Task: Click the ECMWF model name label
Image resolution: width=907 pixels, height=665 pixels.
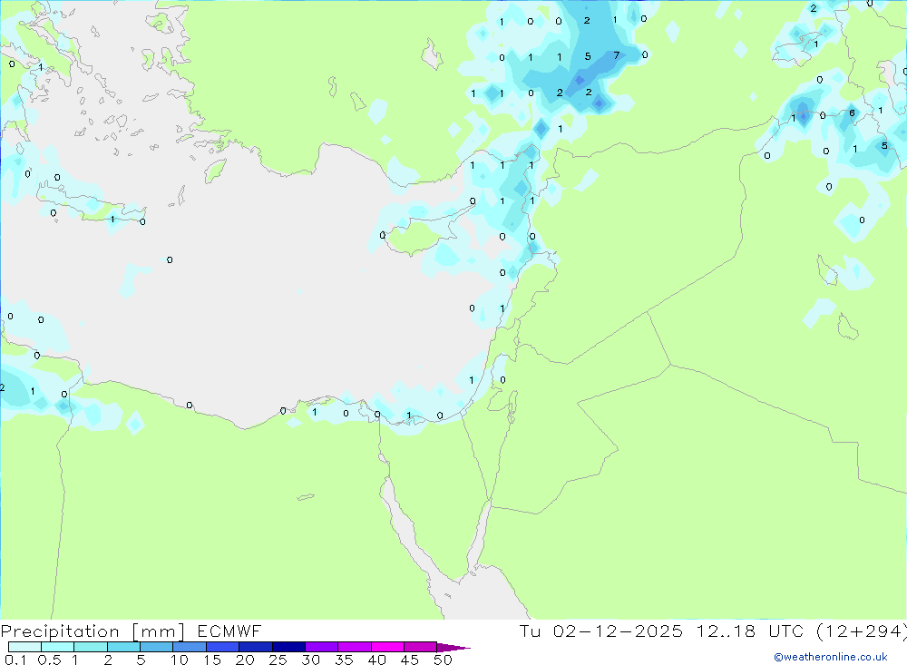Action: pyautogui.click(x=229, y=631)
